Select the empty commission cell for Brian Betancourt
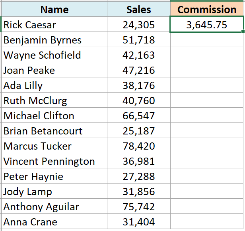 pyautogui.click(x=206, y=130)
